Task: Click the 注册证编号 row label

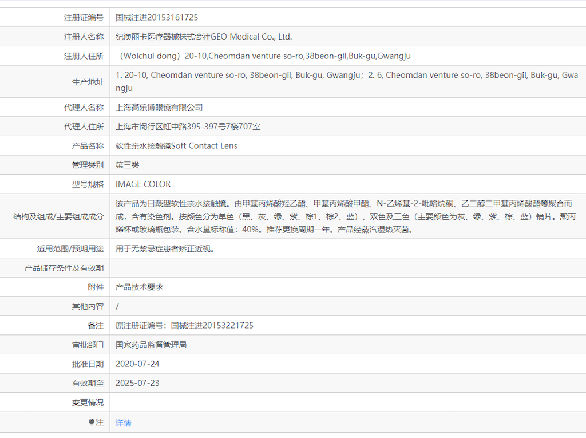Action: [84, 18]
